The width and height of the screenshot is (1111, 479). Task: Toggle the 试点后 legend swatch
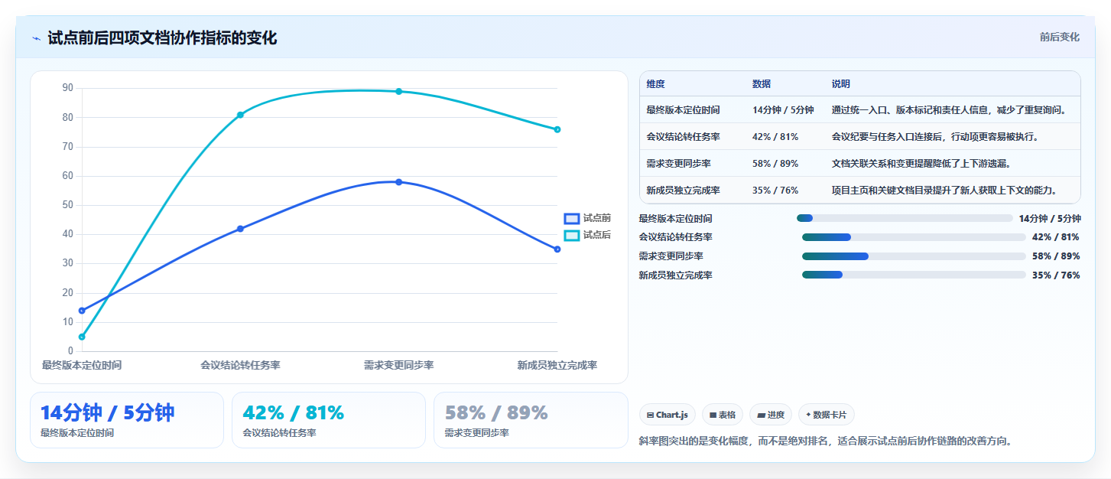[x=571, y=235]
